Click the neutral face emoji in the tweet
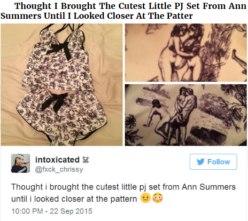This screenshot has width=248, height=221. tap(146, 198)
